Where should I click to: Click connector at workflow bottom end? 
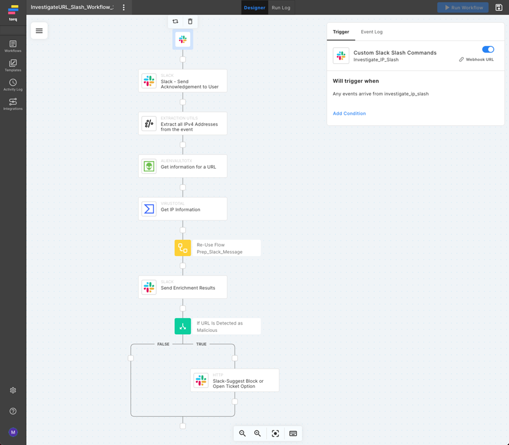coord(183,426)
